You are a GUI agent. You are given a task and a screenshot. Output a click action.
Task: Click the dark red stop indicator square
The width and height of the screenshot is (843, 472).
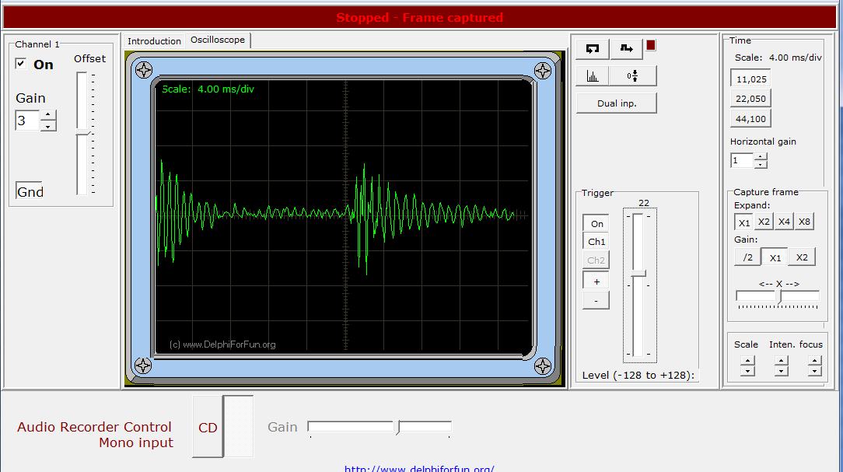click(651, 45)
